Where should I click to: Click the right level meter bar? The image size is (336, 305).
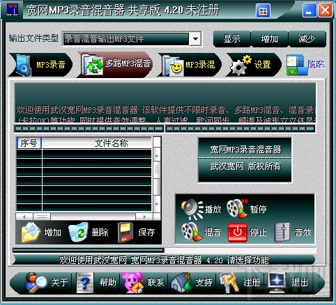240,129
